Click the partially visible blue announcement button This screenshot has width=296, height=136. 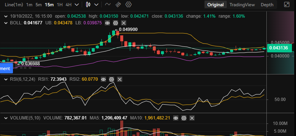tap(6, 68)
